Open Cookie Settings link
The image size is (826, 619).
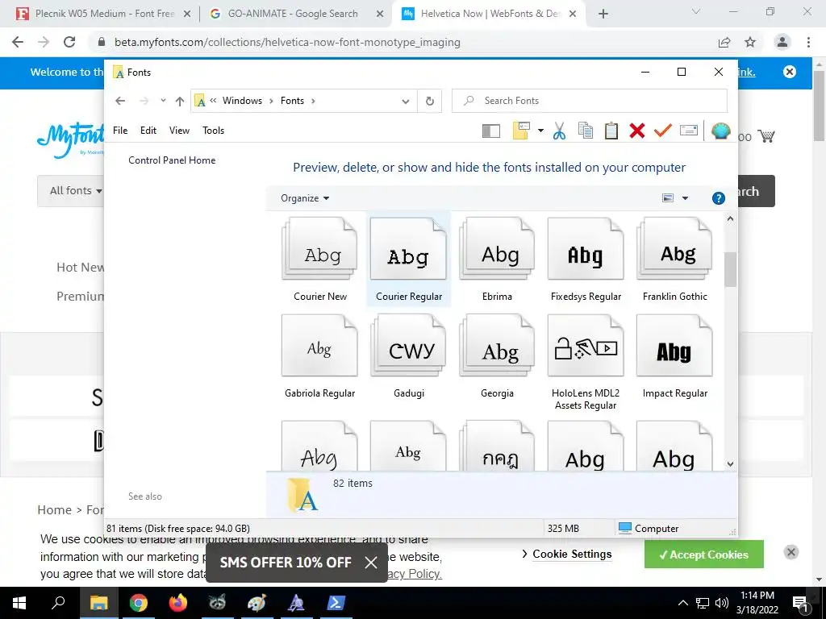point(572,554)
